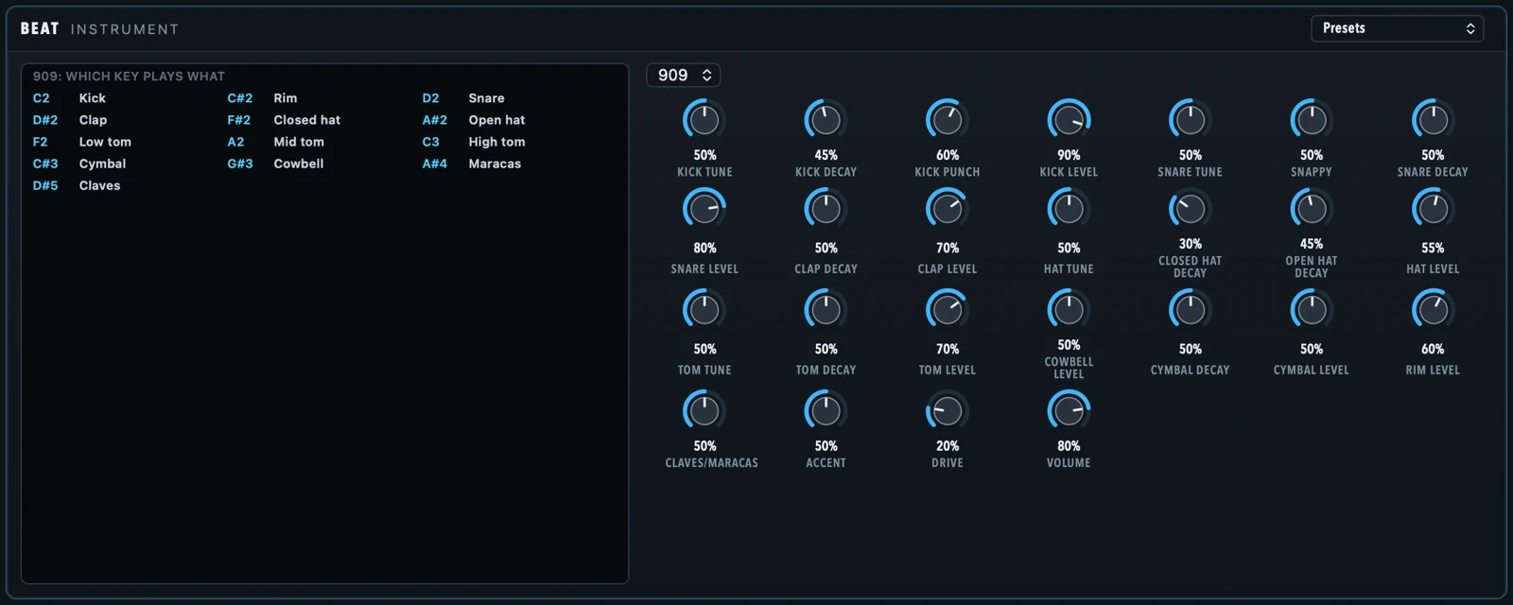
Task: Click the Cymbal Level knob
Action: [1312, 310]
